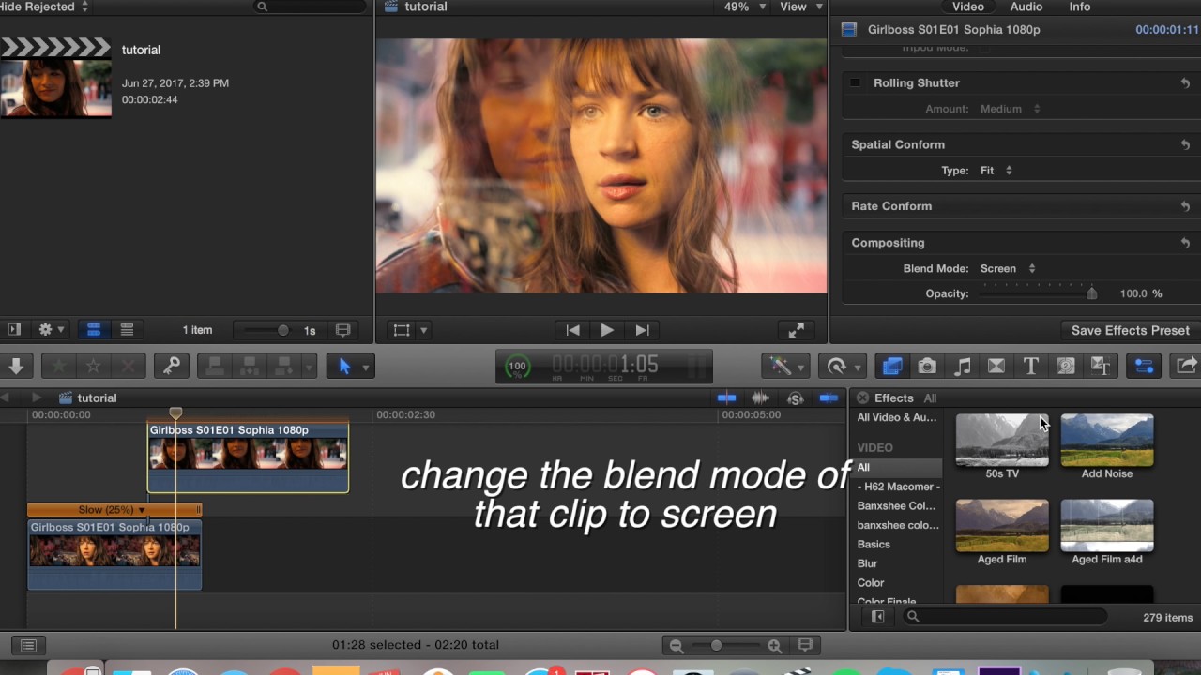Image resolution: width=1201 pixels, height=675 pixels.
Task: Open the Generators browser icon
Action: [x=1066, y=367]
